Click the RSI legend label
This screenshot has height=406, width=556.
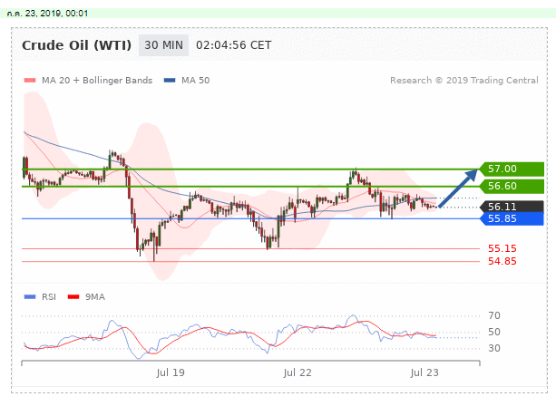[49, 297]
